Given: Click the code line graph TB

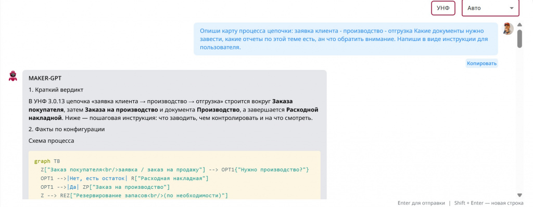Looking at the screenshot, I should [47, 161].
